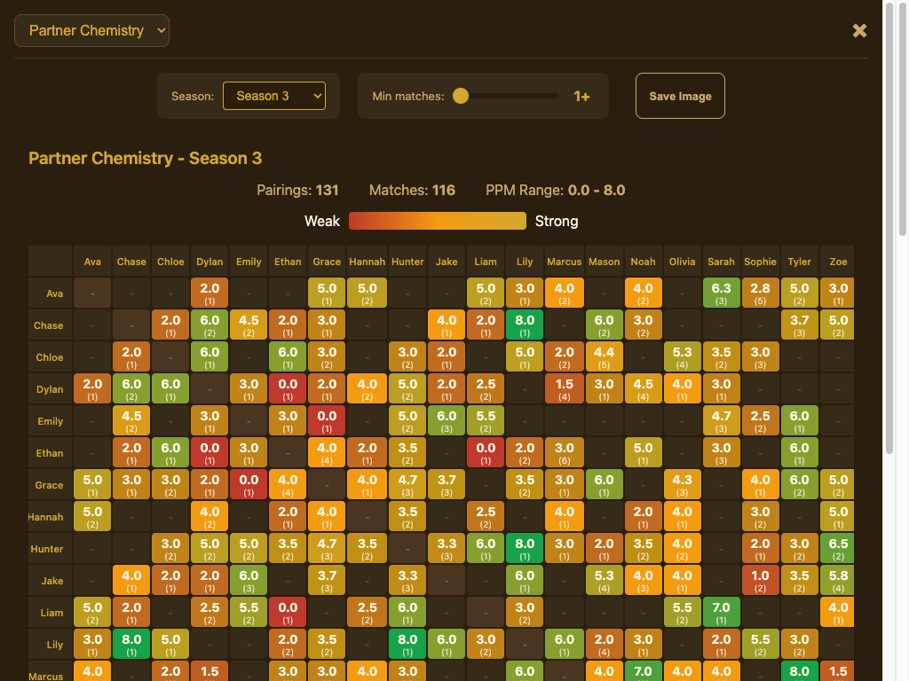
Task: Select the Chloe–Mason 4.4 cell
Action: coord(604,357)
